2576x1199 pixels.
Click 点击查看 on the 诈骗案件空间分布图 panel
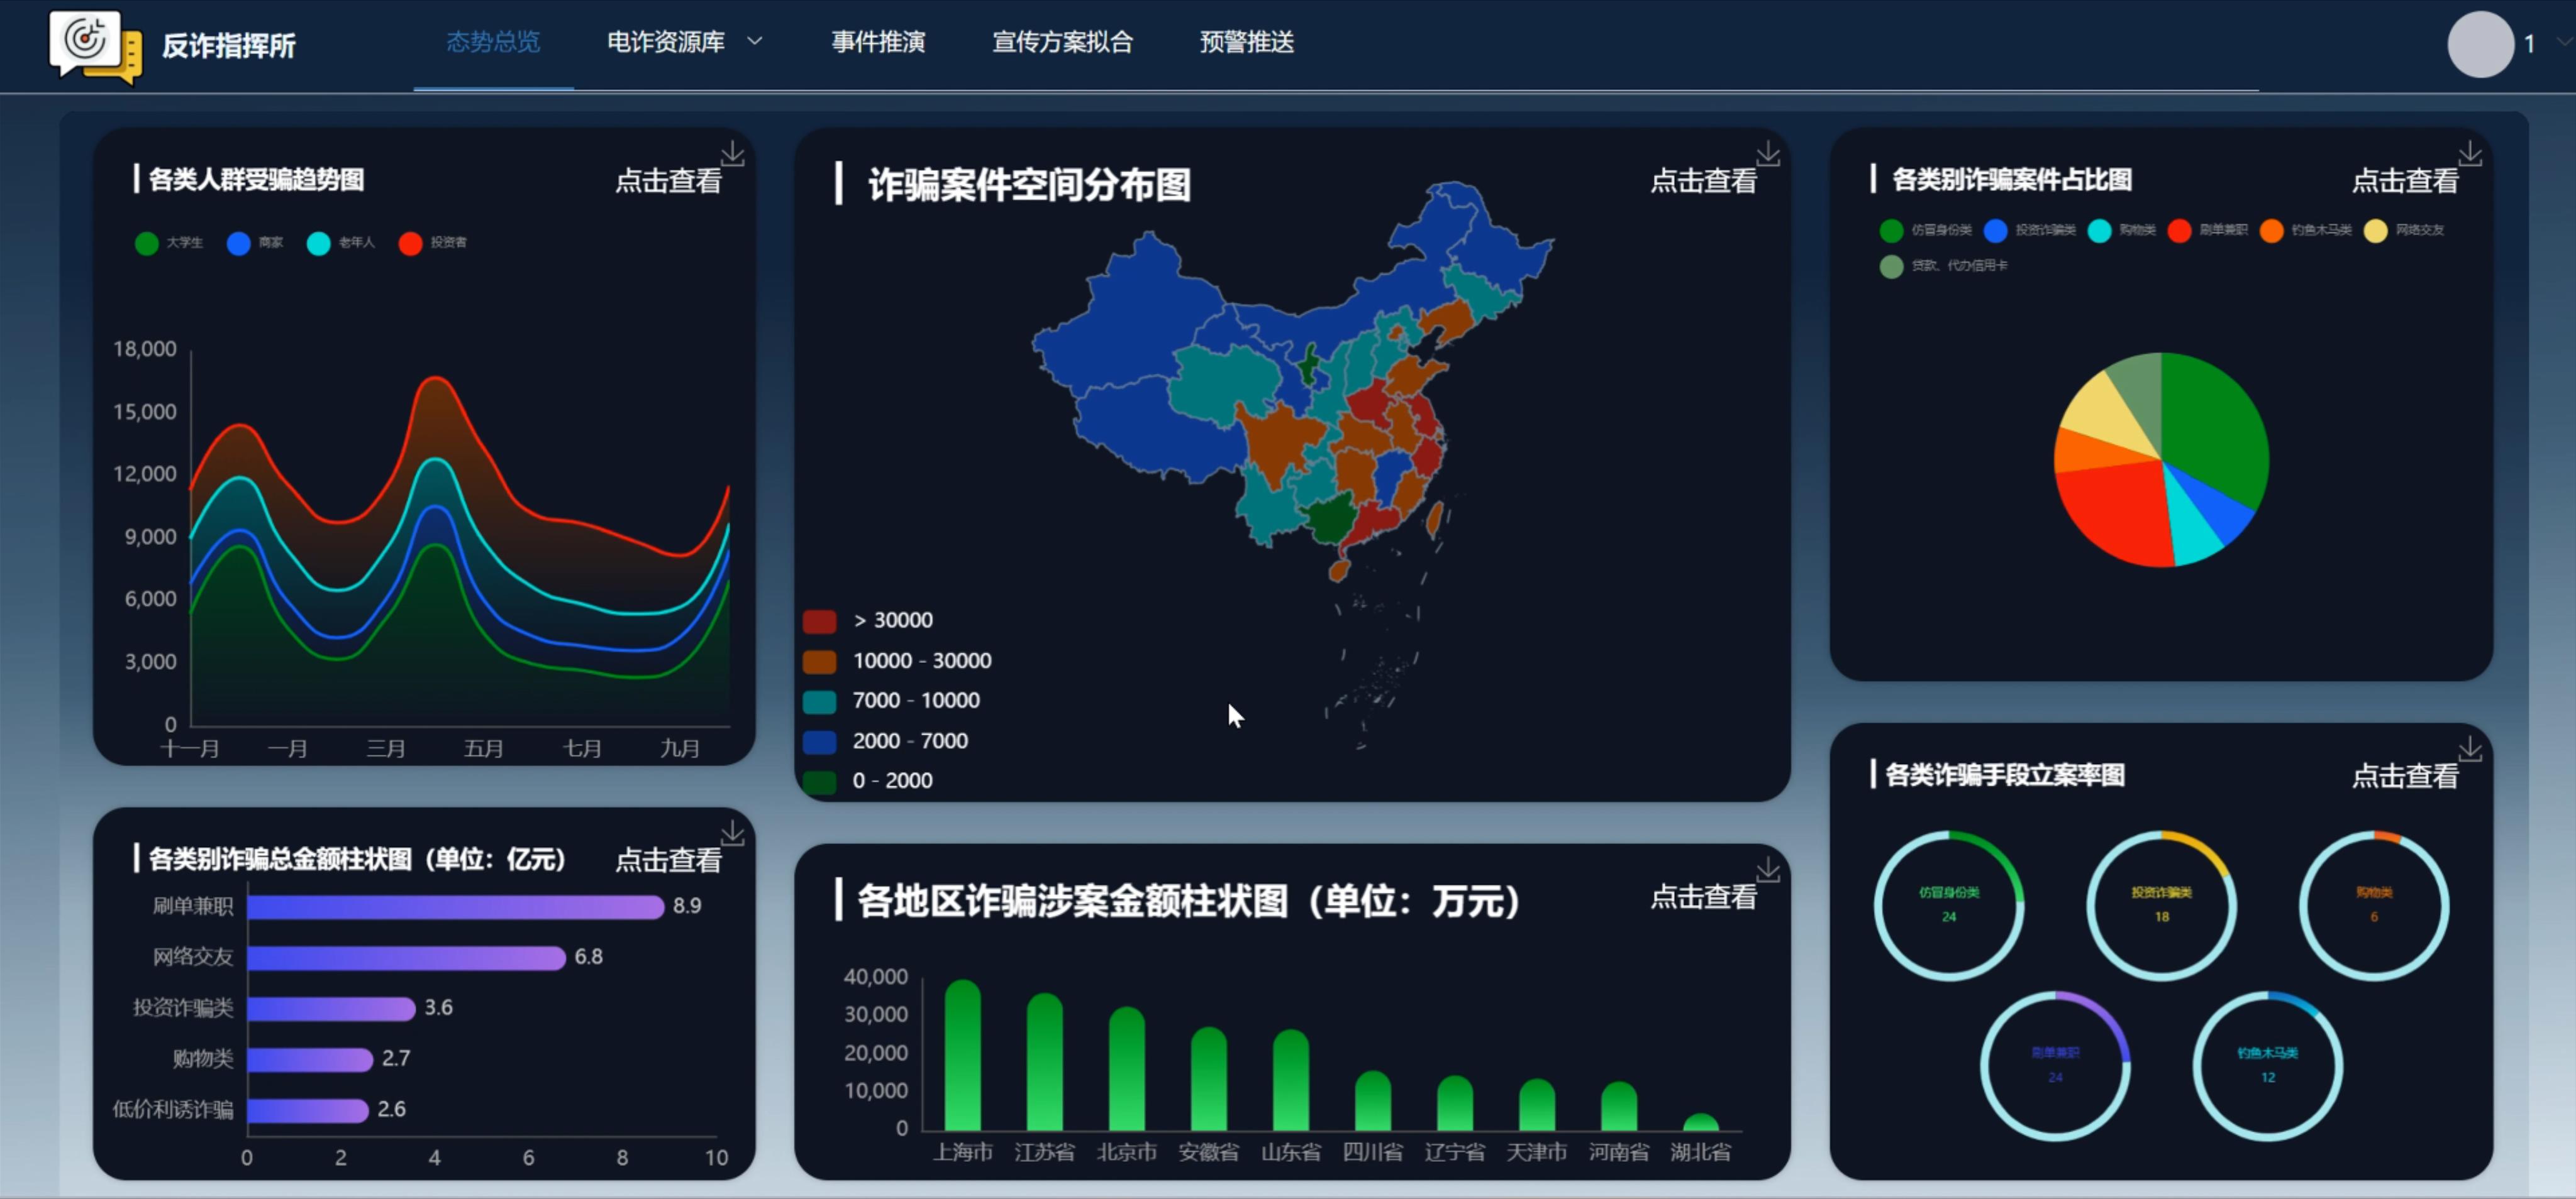(1705, 181)
